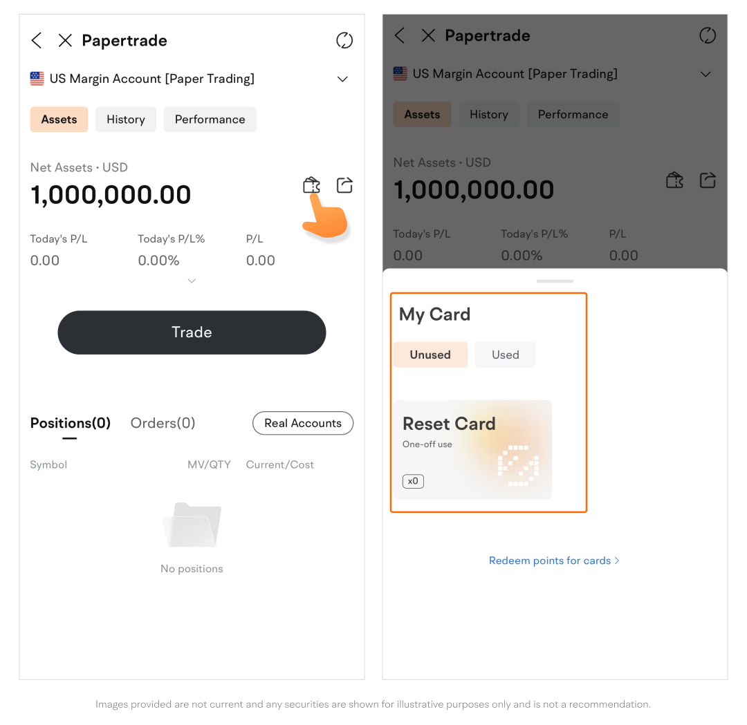Screen dimensions: 747x725
Task: Switch to the Used cards filter
Action: 505,355
